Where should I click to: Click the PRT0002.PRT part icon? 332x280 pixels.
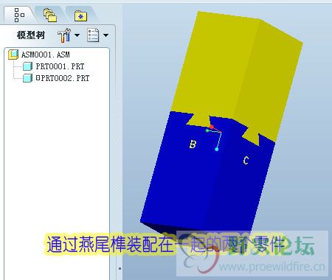[x=27, y=78]
